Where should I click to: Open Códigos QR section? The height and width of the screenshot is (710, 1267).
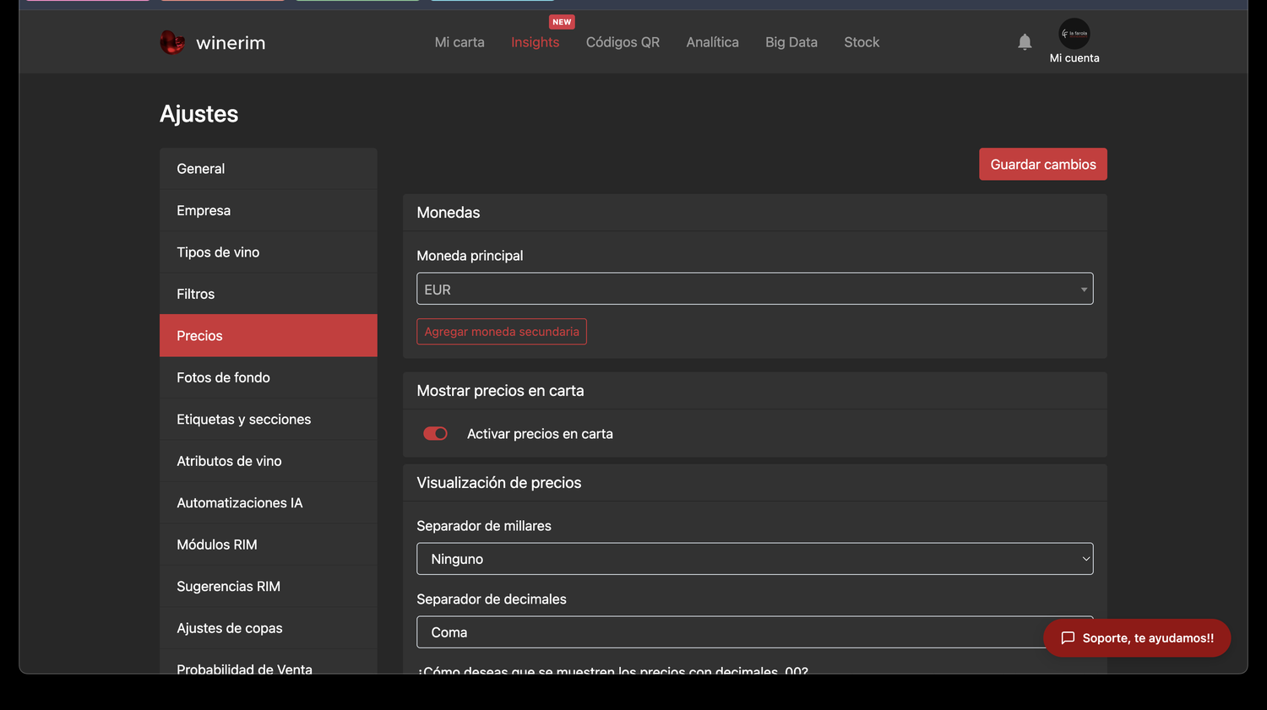[623, 42]
